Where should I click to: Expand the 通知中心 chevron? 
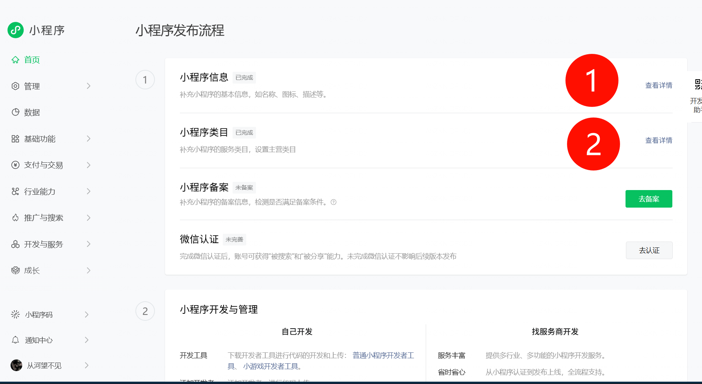(87, 340)
